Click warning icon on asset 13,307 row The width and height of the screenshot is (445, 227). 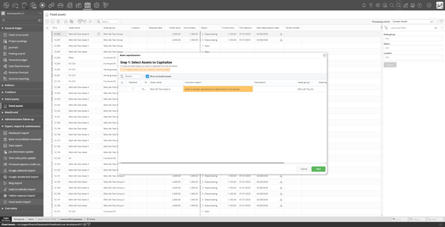click(281, 40)
